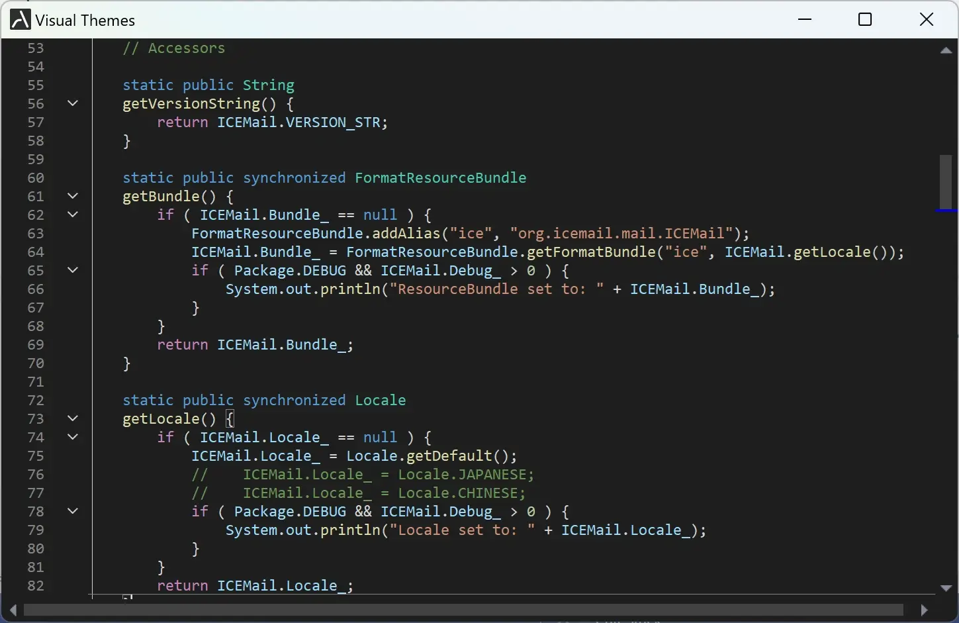Minimize the Visual Themes window
The image size is (959, 623).
click(805, 20)
